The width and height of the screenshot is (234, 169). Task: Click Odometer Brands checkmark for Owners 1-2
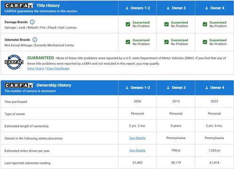pos(128,42)
